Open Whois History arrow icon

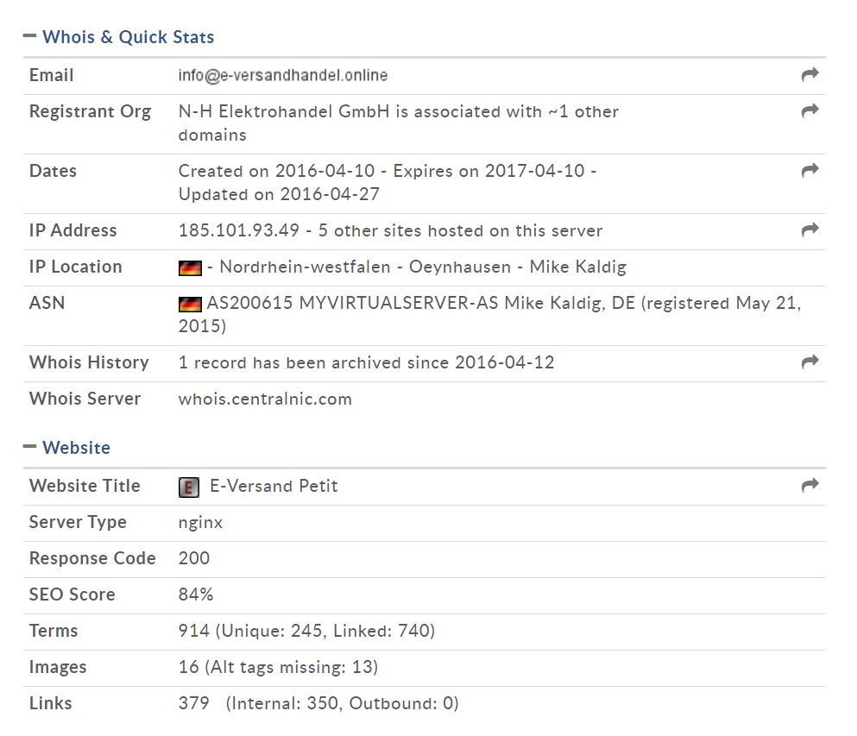810,362
